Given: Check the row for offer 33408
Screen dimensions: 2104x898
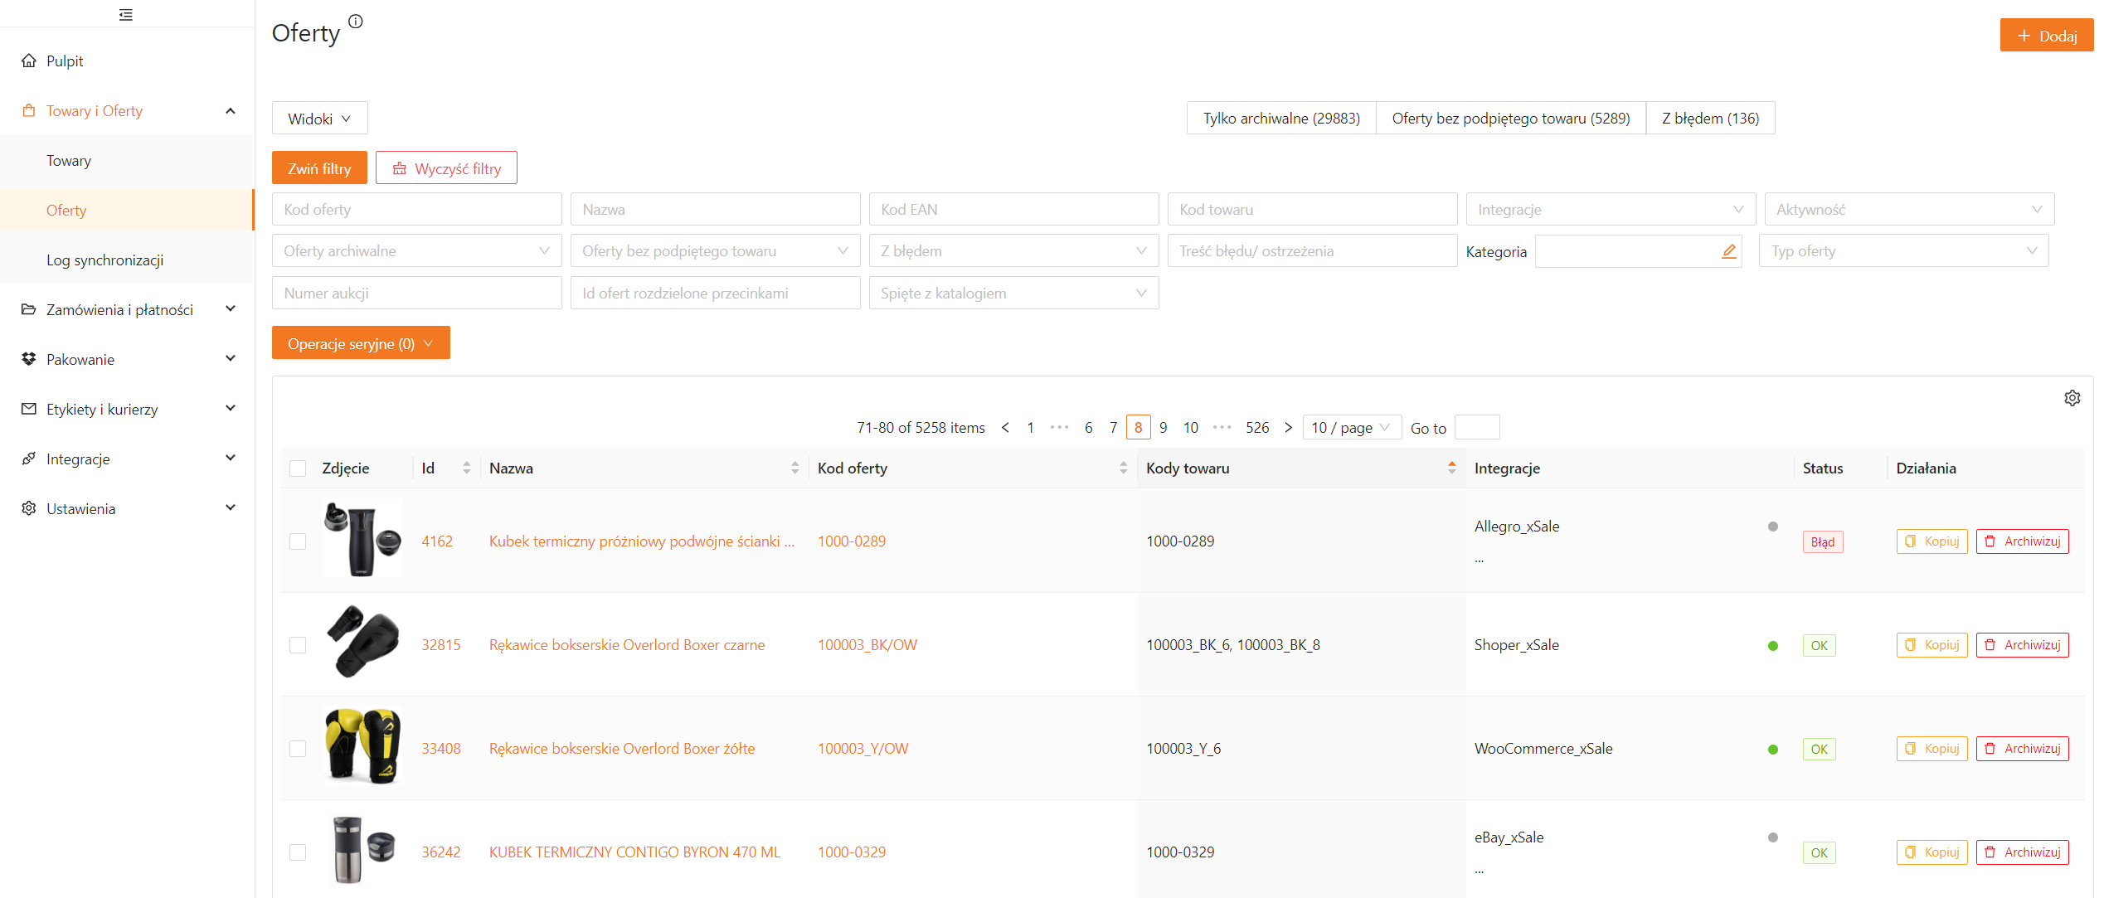Looking at the screenshot, I should (298, 749).
